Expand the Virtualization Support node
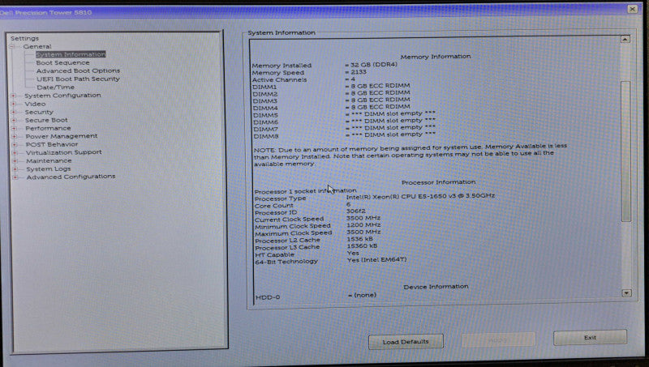The width and height of the screenshot is (649, 367). pos(15,152)
